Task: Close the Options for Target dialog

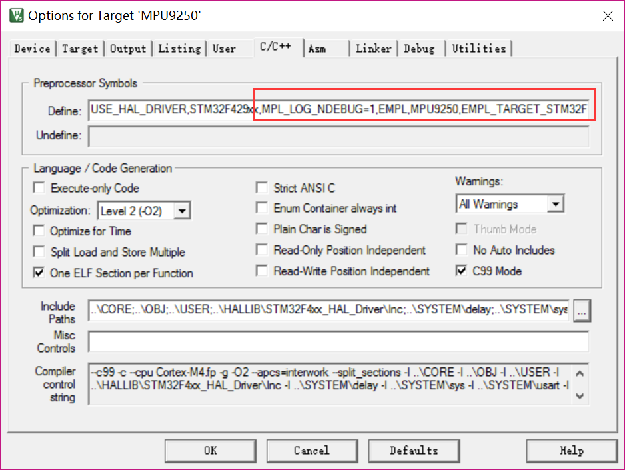Action: (608, 15)
